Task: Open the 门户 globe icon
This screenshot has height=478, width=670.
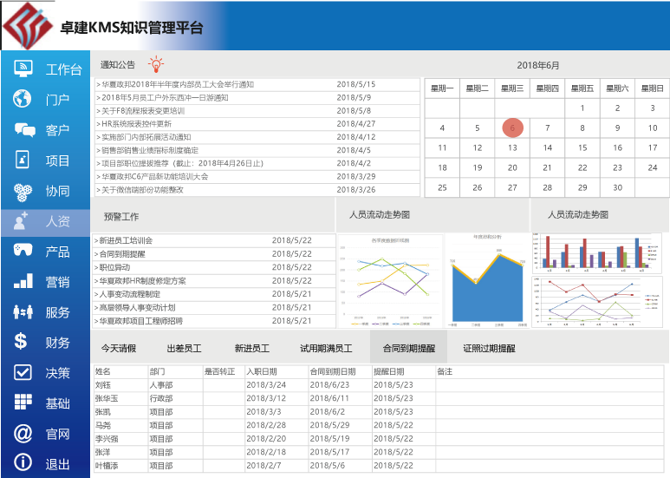Action: 23,100
